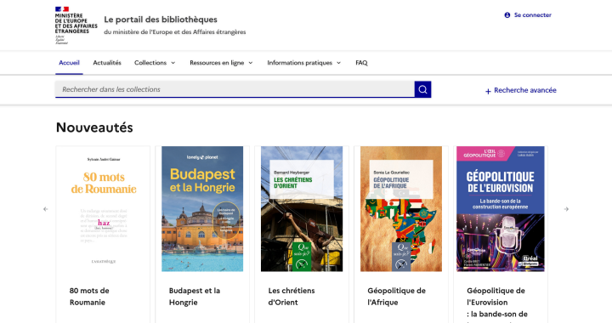Click Géopolitique de l'Eurovision title text
612x323 pixels.
497,305
